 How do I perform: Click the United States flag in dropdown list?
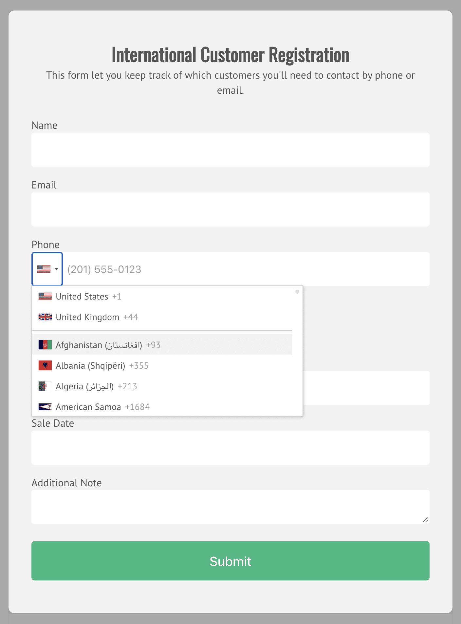tap(45, 296)
